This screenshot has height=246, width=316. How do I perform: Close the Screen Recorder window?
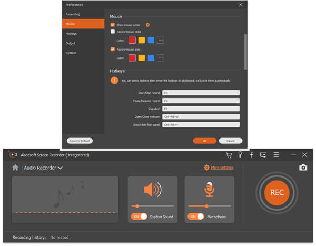304,155
